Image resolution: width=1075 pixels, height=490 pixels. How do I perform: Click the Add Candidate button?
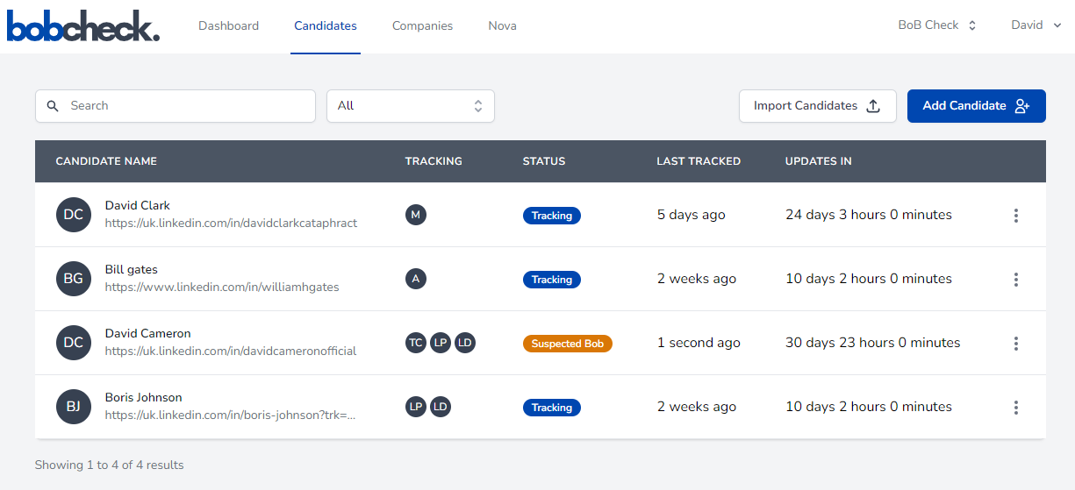[976, 106]
